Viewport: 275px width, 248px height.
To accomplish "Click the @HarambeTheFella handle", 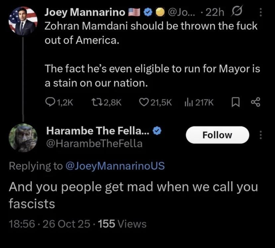I will 94,144.
